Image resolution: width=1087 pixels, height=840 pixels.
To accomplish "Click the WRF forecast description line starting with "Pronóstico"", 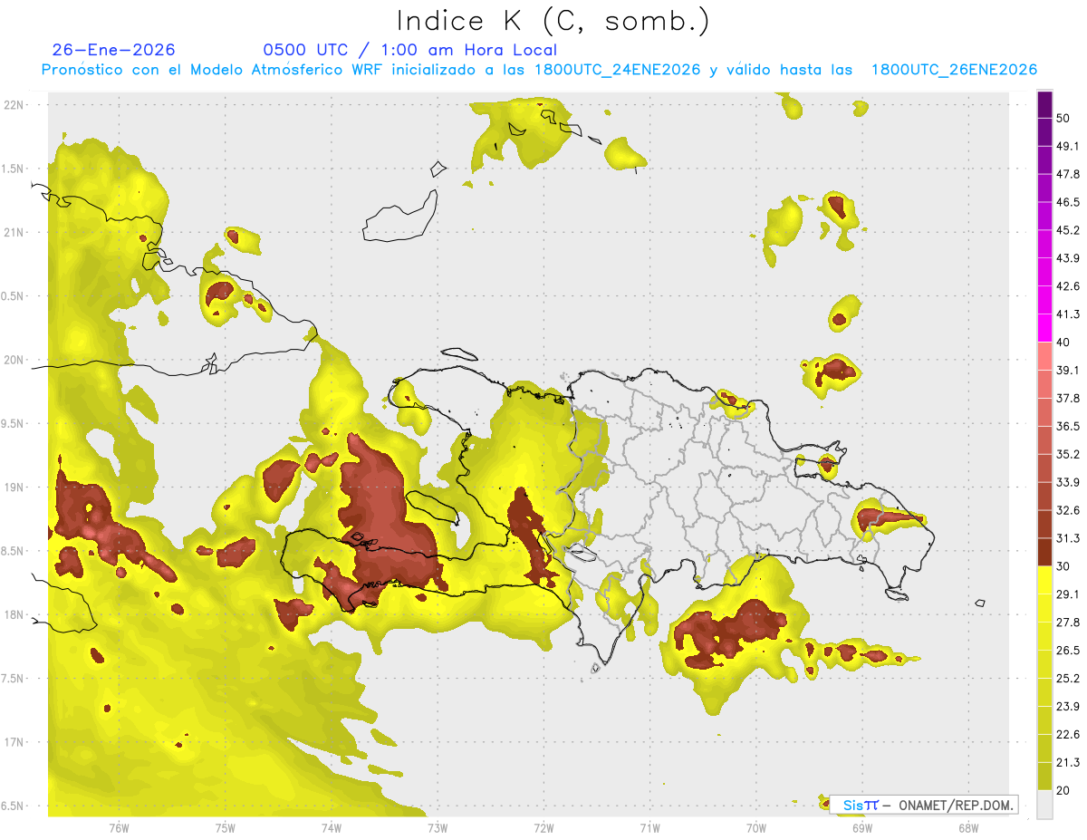I will pyautogui.click(x=539, y=70).
